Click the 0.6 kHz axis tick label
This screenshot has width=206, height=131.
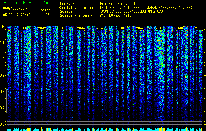3,124
